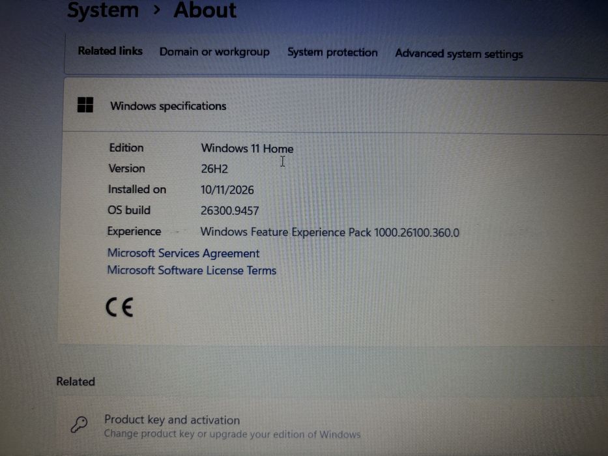Click the breadcrumb chevron between System and About
The image size is (608, 456).
(156, 10)
